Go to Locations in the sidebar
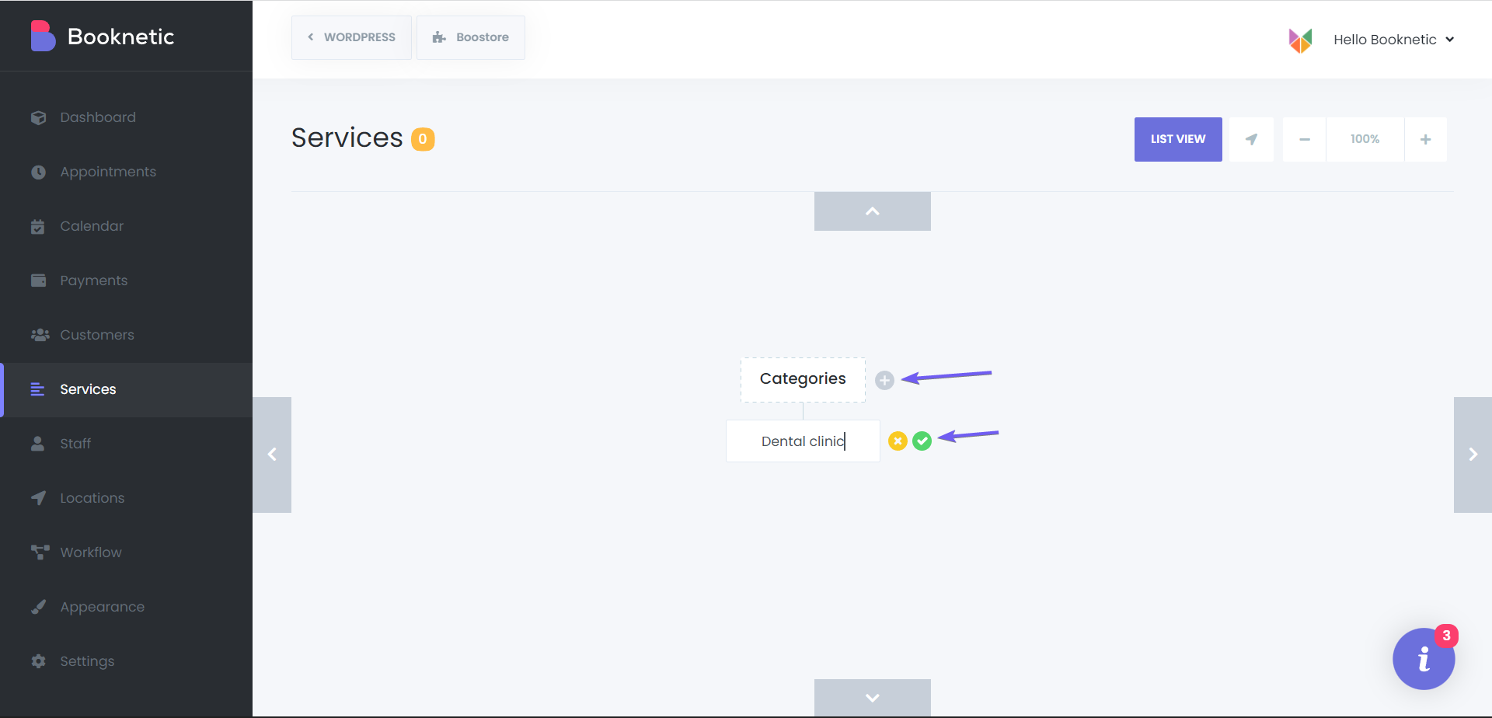This screenshot has width=1492, height=718. click(126, 498)
